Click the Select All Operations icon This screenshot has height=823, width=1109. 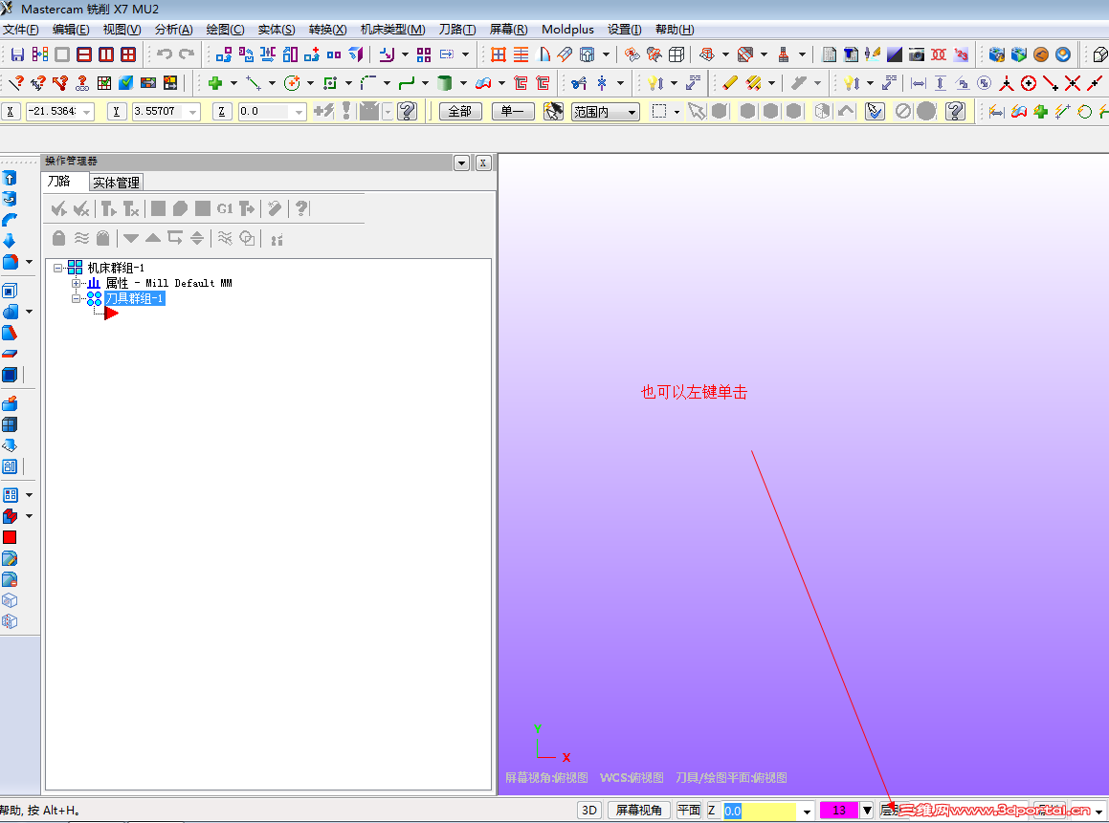pos(58,208)
